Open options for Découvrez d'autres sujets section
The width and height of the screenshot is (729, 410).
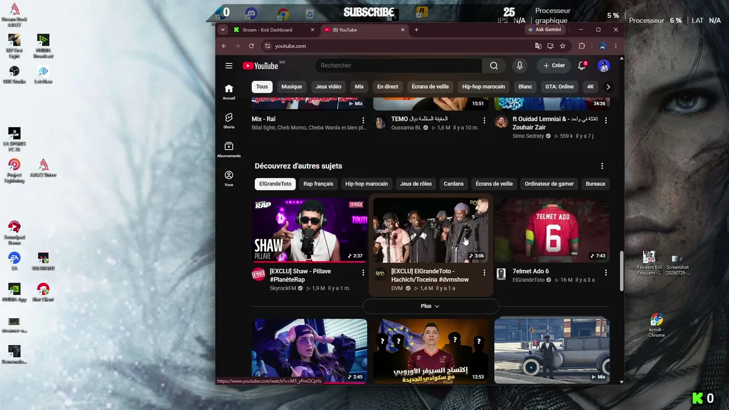click(x=602, y=166)
